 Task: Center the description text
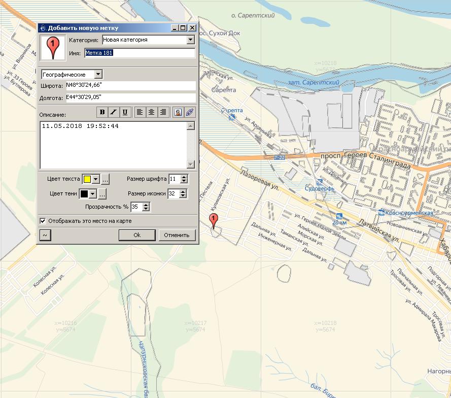click(x=151, y=112)
